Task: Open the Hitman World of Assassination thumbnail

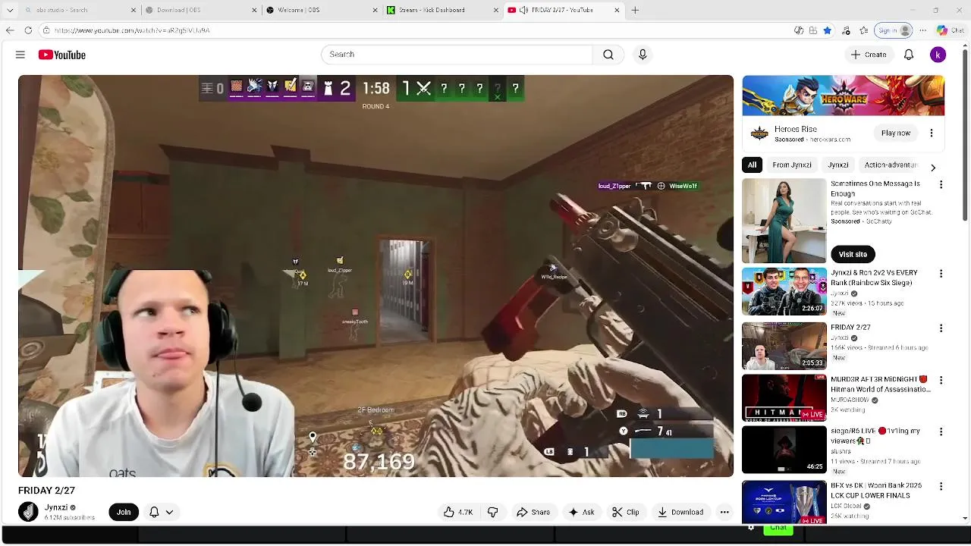Action: (784, 397)
